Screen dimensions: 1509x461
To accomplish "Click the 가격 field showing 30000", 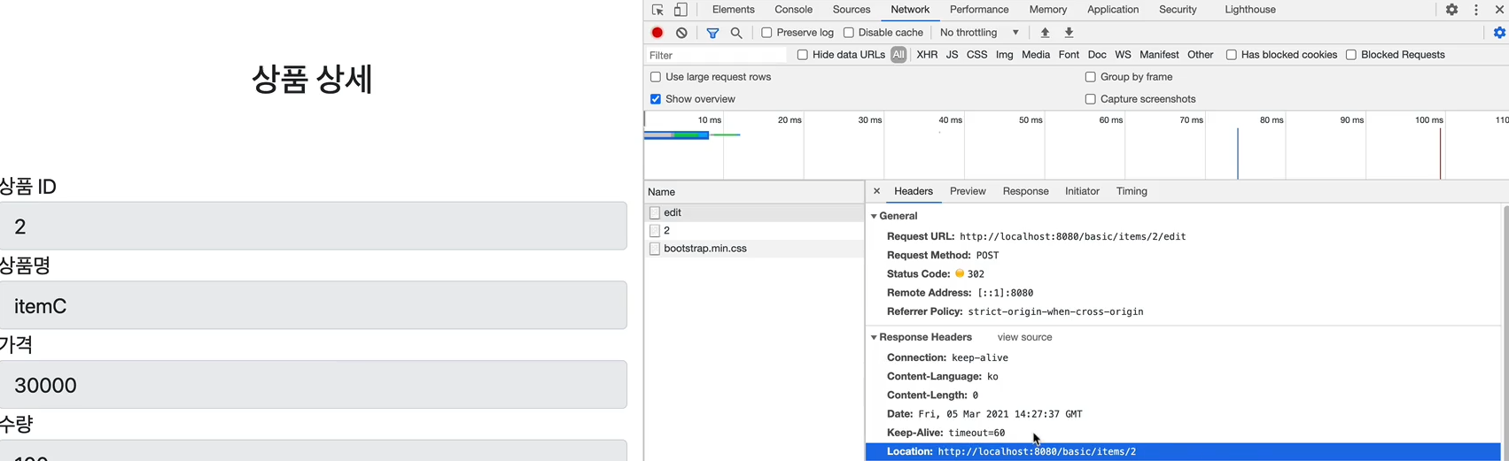I will pyautogui.click(x=314, y=384).
